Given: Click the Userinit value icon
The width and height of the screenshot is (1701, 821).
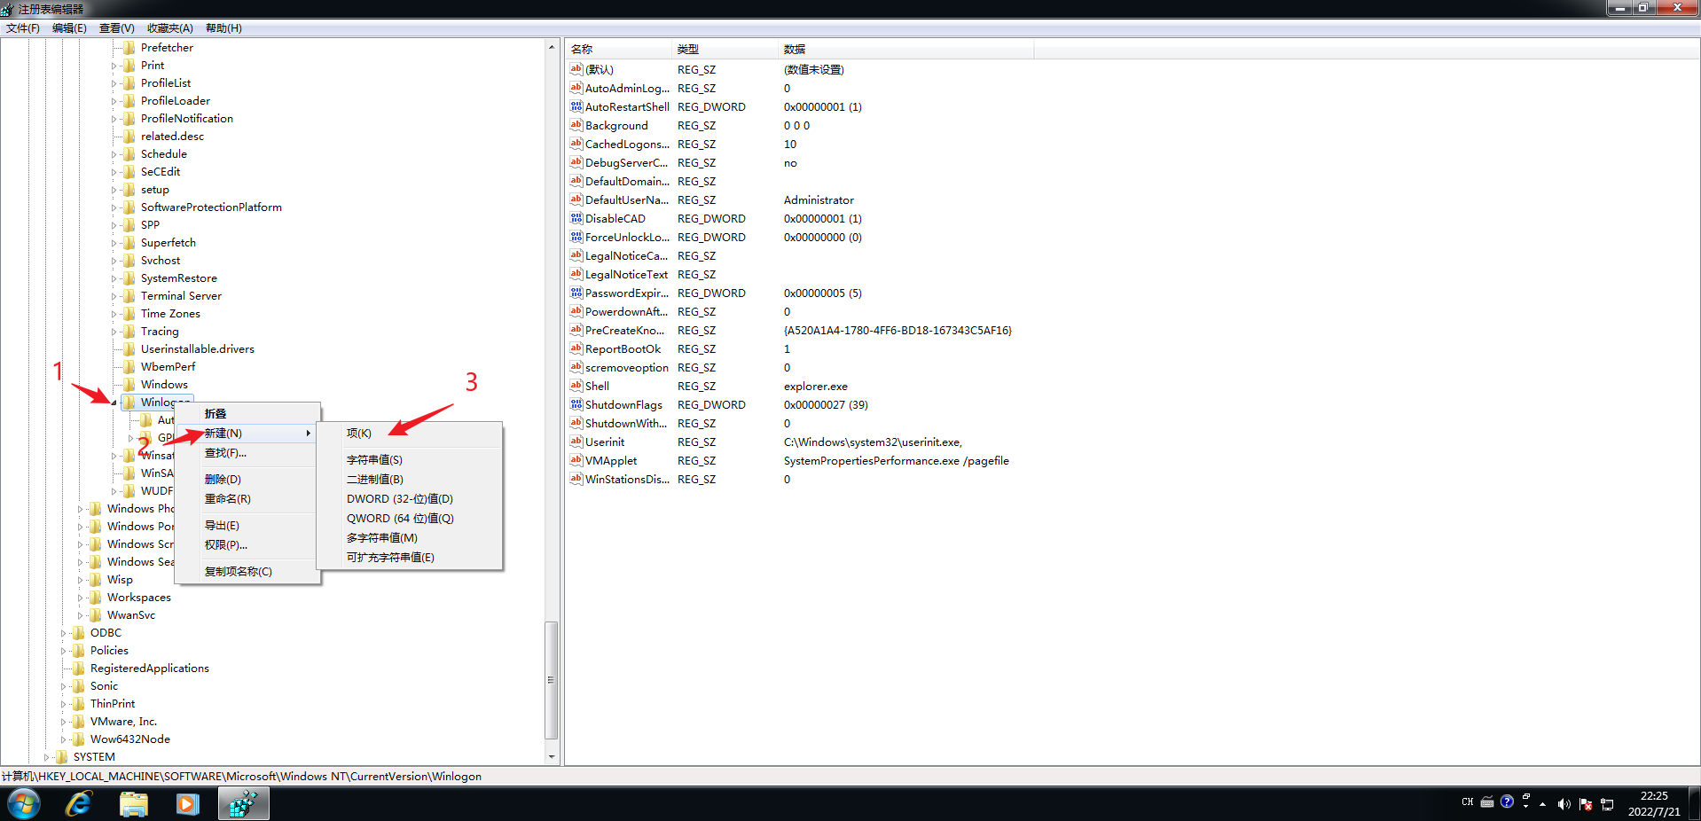Looking at the screenshot, I should pos(576,442).
